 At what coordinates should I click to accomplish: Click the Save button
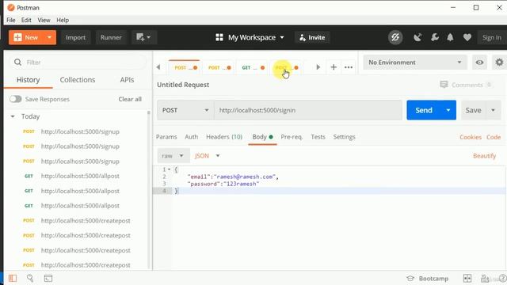click(474, 110)
